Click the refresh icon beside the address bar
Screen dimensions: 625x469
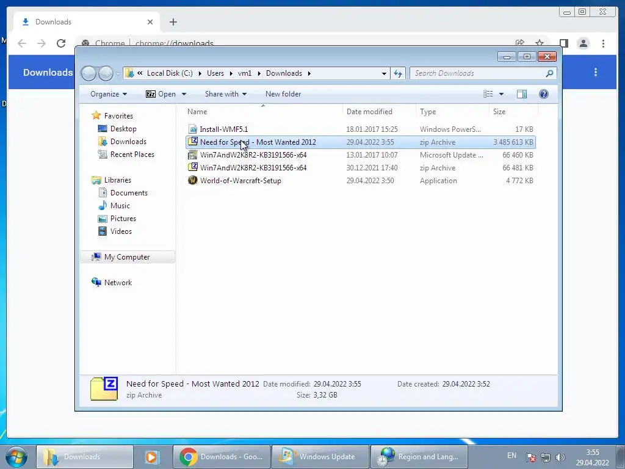(x=398, y=73)
